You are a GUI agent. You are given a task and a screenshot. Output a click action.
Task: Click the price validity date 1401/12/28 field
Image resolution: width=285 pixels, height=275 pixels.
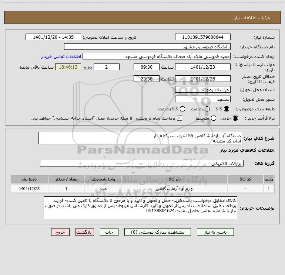click(x=203, y=79)
